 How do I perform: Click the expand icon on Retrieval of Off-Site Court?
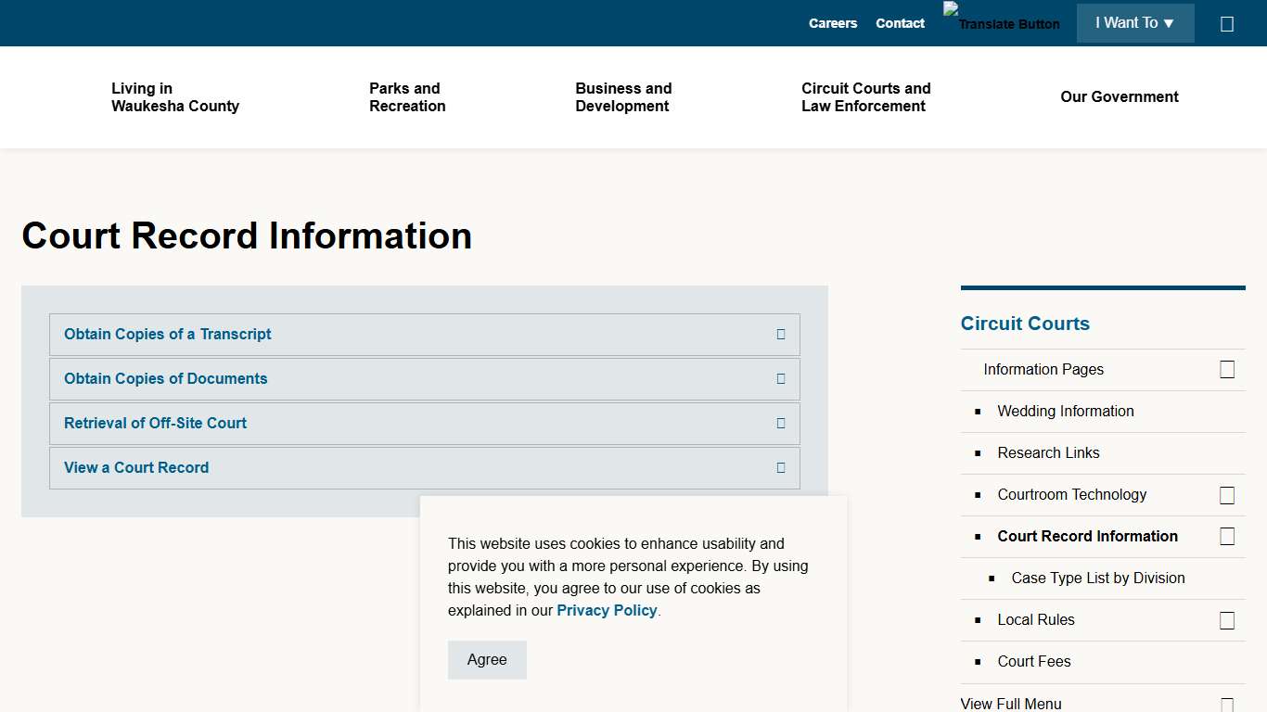pos(780,424)
